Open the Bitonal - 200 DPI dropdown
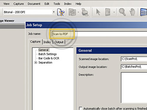Screen dimensions: 147x110 pos(54,12)
